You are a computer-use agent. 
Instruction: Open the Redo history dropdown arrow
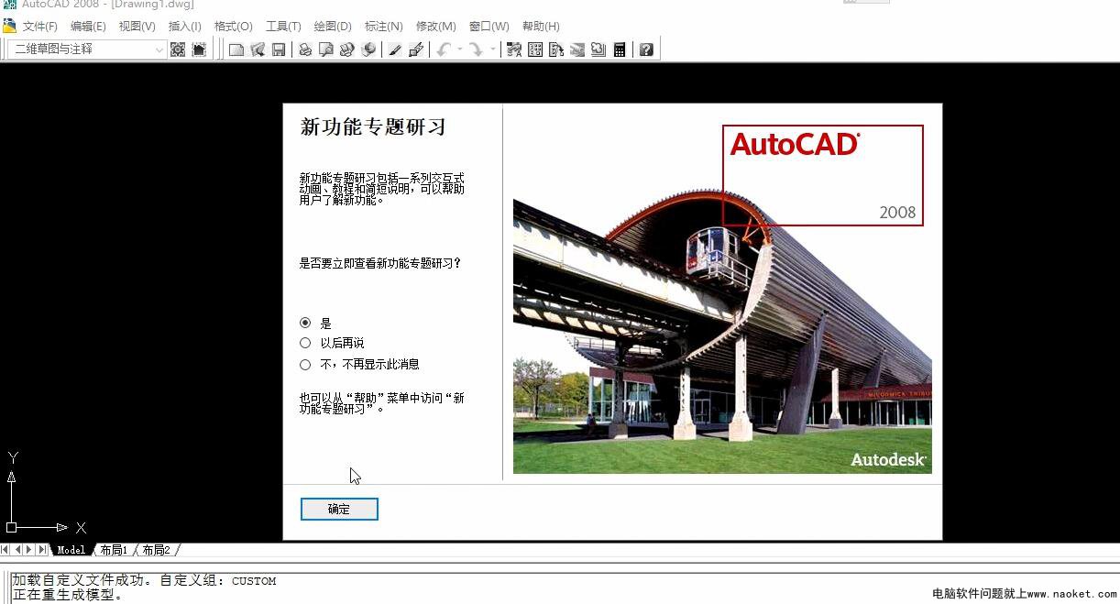(492, 49)
